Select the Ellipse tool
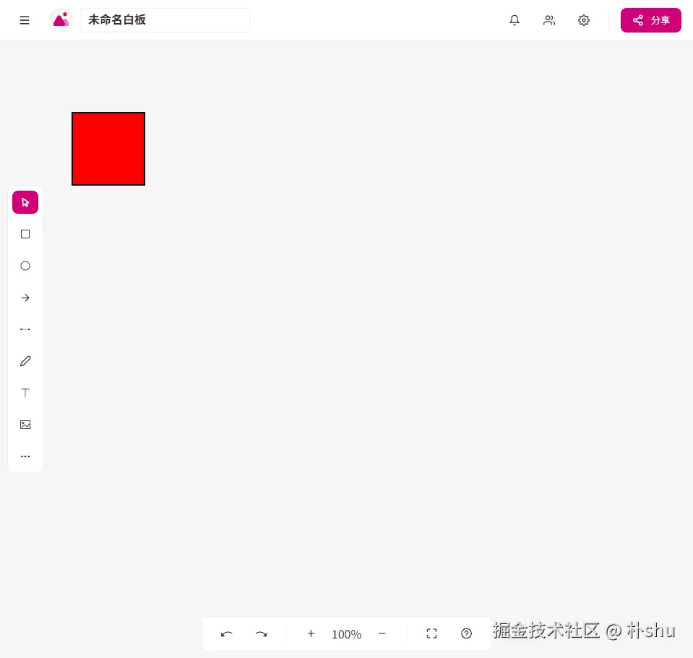693x658 pixels. coord(25,266)
